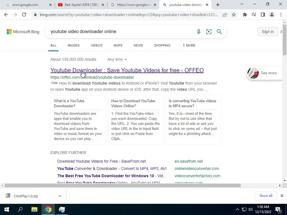Click the horizontal scrollbar thumb
The height and width of the screenshot is (215, 287).
click(x=123, y=185)
